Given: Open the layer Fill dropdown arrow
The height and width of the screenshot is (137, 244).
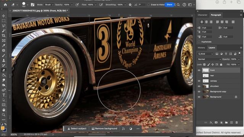Looking at the screenshot, I should click(x=239, y=64).
